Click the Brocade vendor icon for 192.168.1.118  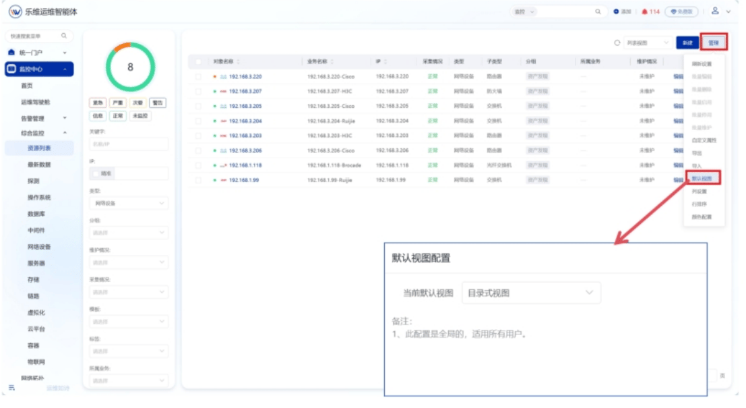(223, 166)
